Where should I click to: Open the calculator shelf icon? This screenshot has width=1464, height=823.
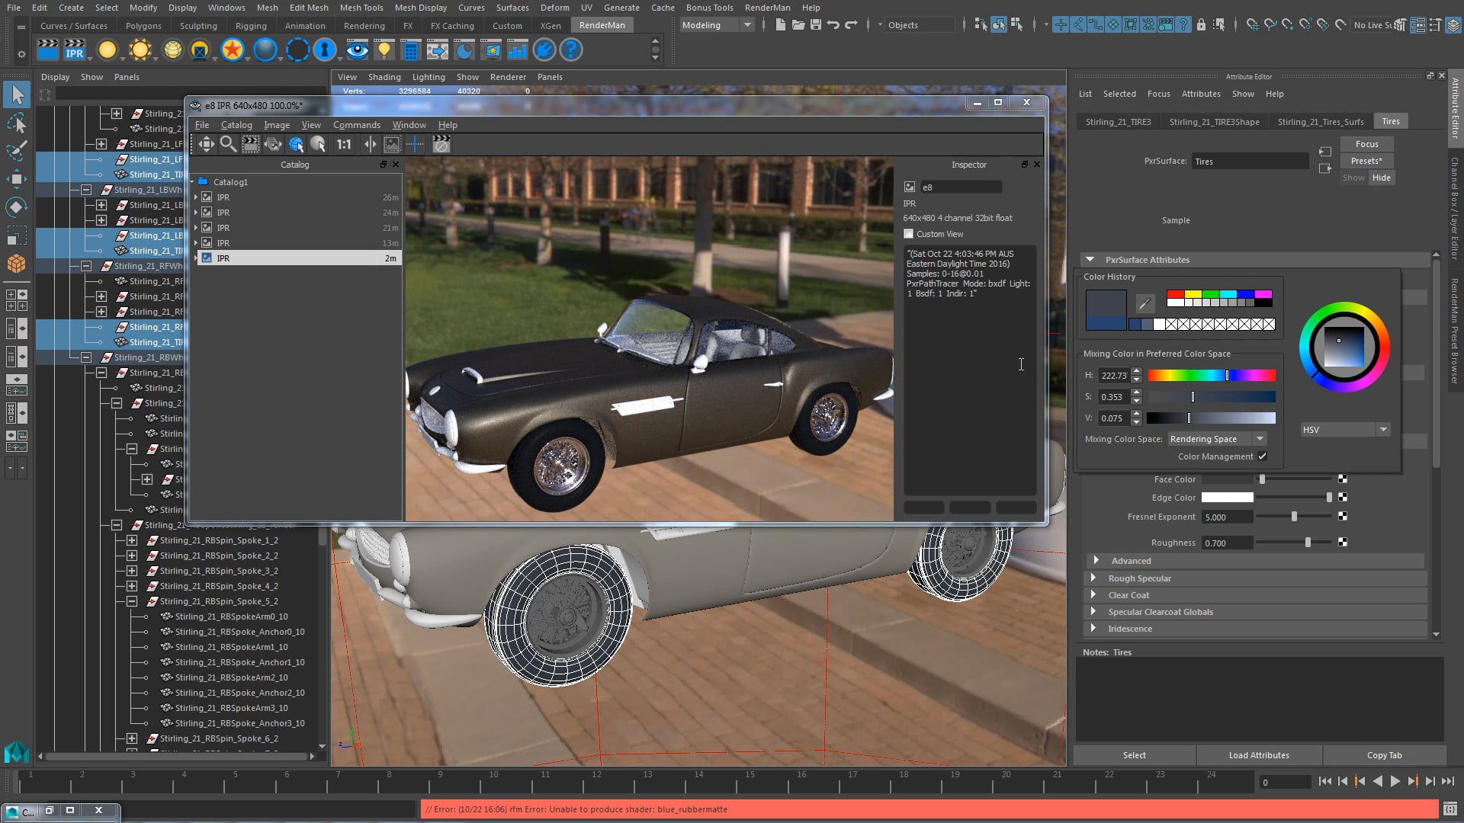coord(410,50)
